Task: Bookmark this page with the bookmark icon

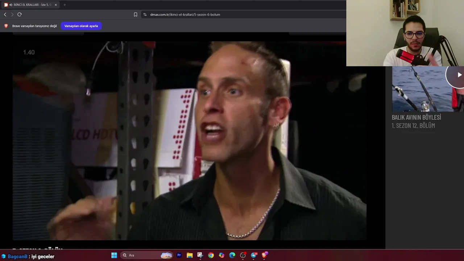Action: point(136,14)
